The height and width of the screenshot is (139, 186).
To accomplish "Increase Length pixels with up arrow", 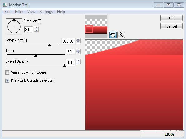I will tap(78, 39).
